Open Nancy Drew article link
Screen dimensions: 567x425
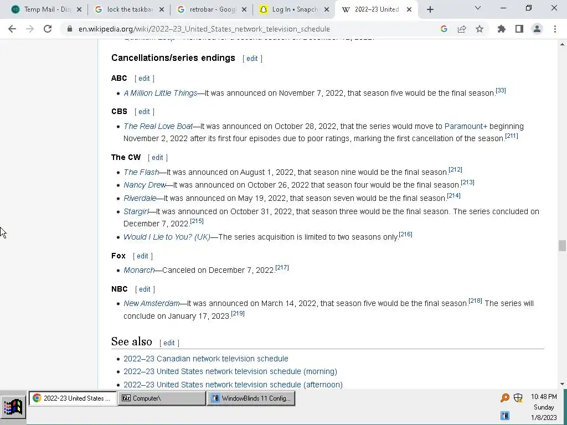(x=145, y=185)
